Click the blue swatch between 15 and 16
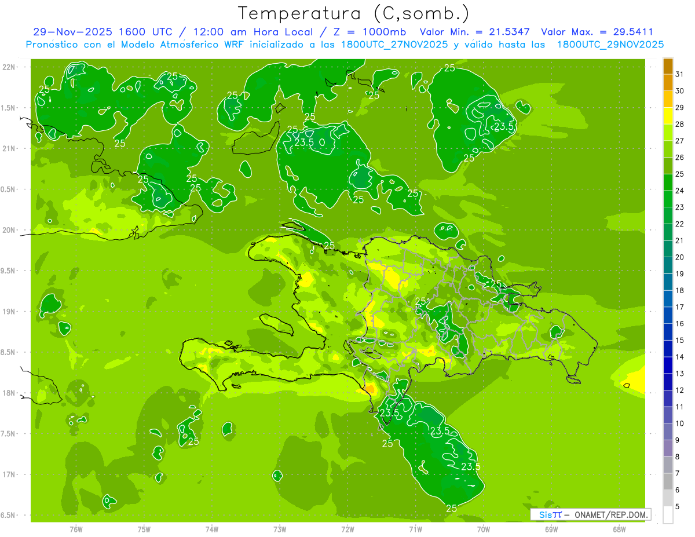 coord(668,333)
